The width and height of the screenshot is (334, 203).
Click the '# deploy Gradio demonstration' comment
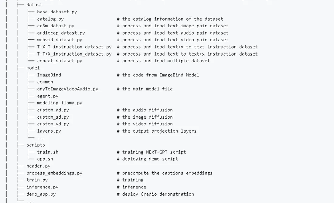[x=155, y=194]
